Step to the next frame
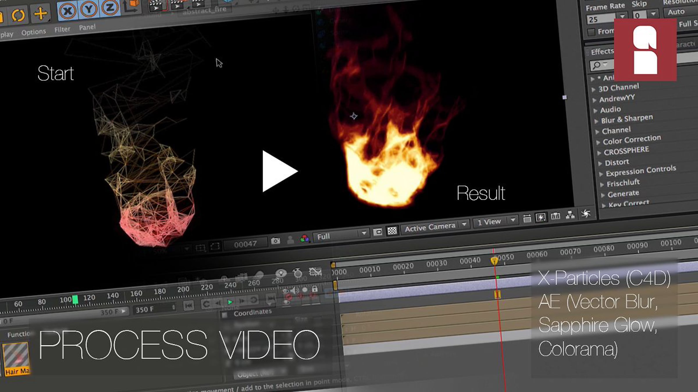 (x=242, y=301)
